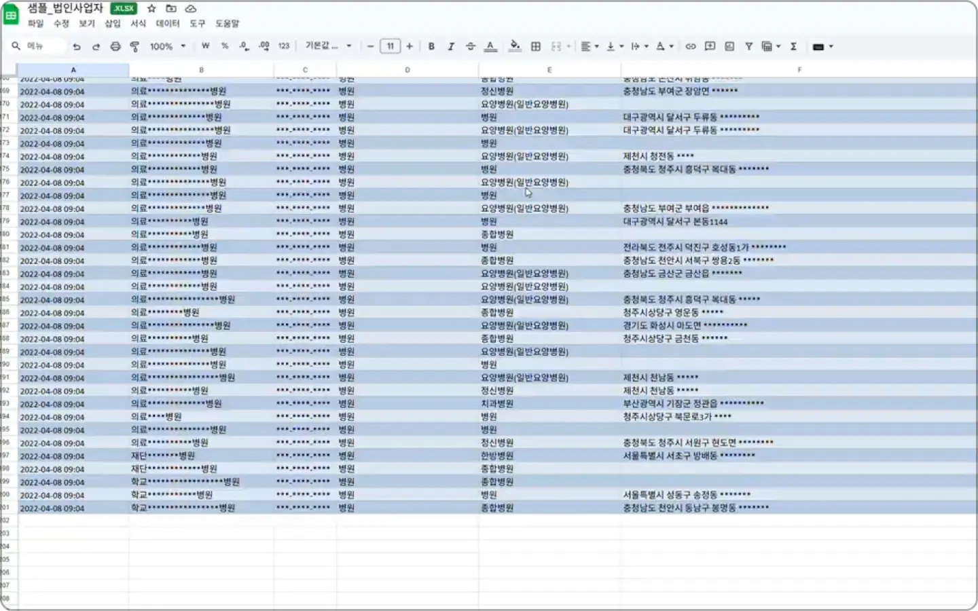
Task: Select column D header
Action: (x=407, y=70)
